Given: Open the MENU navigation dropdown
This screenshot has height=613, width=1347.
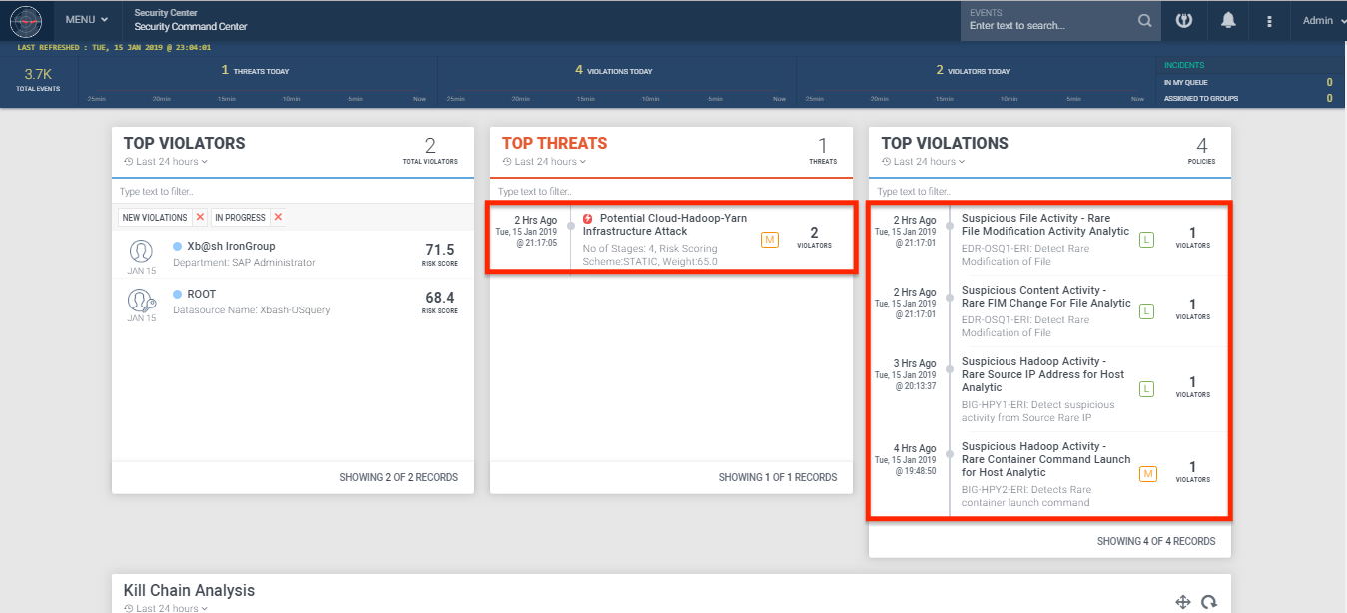Looking at the screenshot, I should click(86, 20).
